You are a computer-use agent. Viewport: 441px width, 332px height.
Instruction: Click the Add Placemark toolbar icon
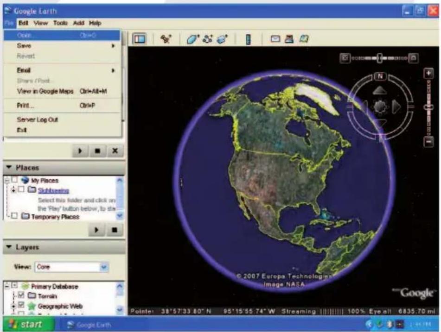coord(166,39)
